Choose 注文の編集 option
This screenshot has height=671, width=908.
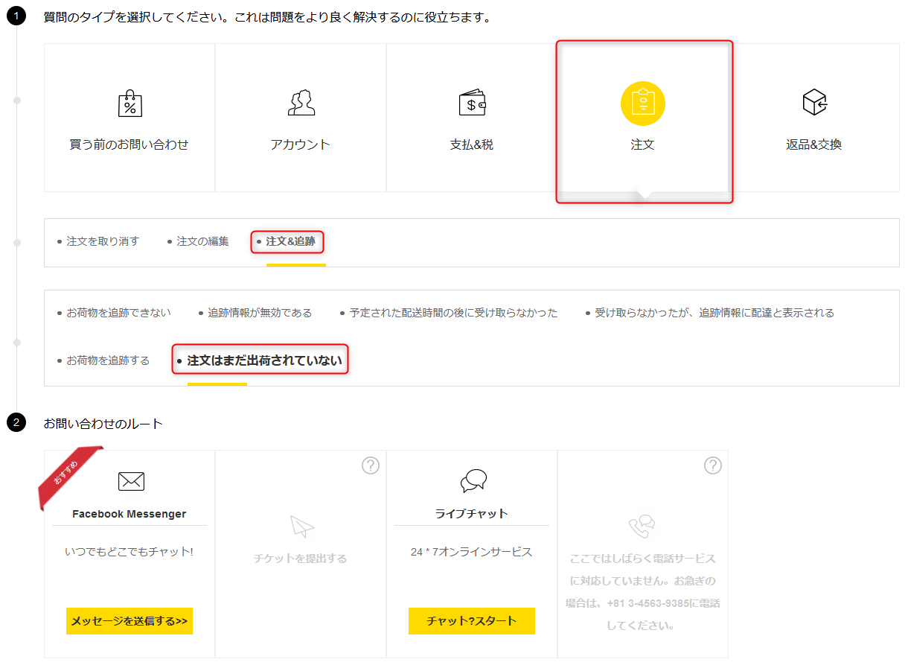(x=202, y=241)
